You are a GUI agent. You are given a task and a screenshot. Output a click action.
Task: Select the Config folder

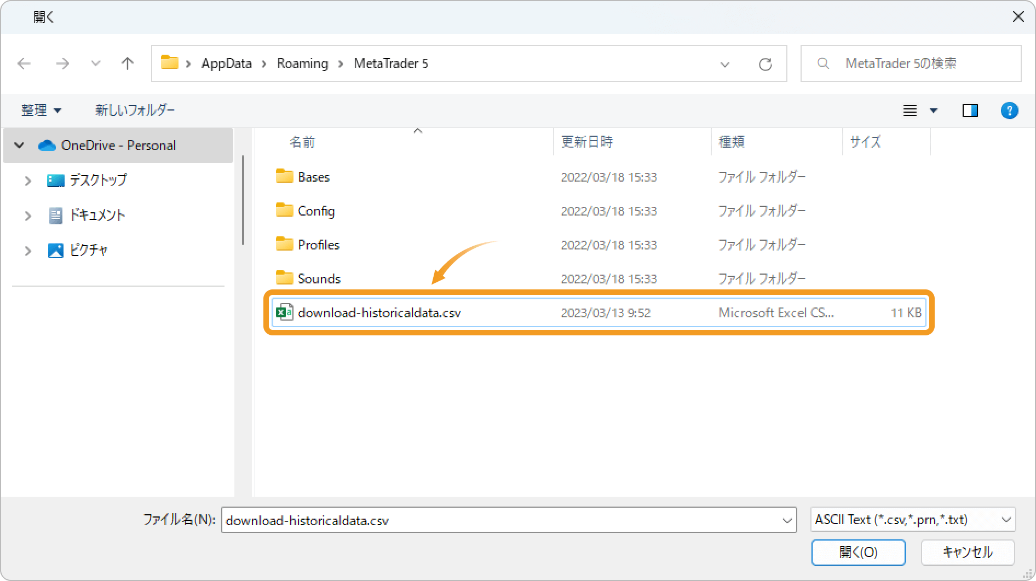coord(316,211)
